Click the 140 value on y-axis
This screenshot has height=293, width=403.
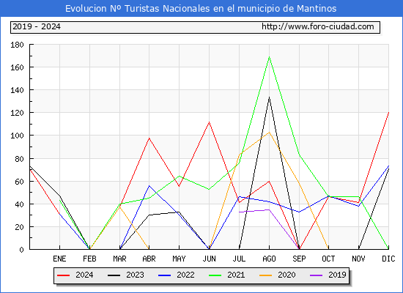point(17,91)
